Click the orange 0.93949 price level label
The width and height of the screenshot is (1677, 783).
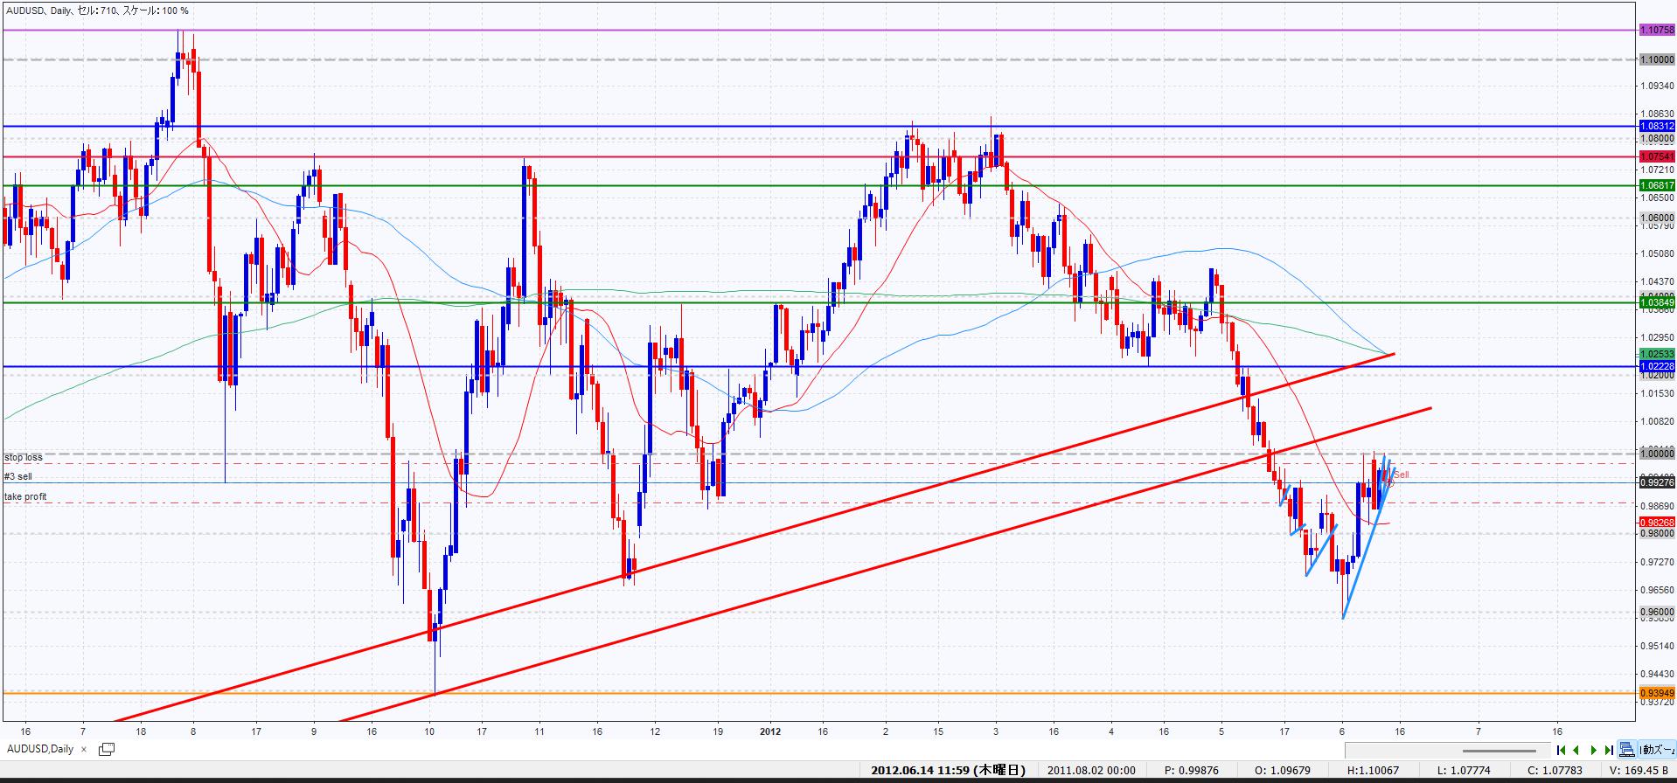(1656, 693)
